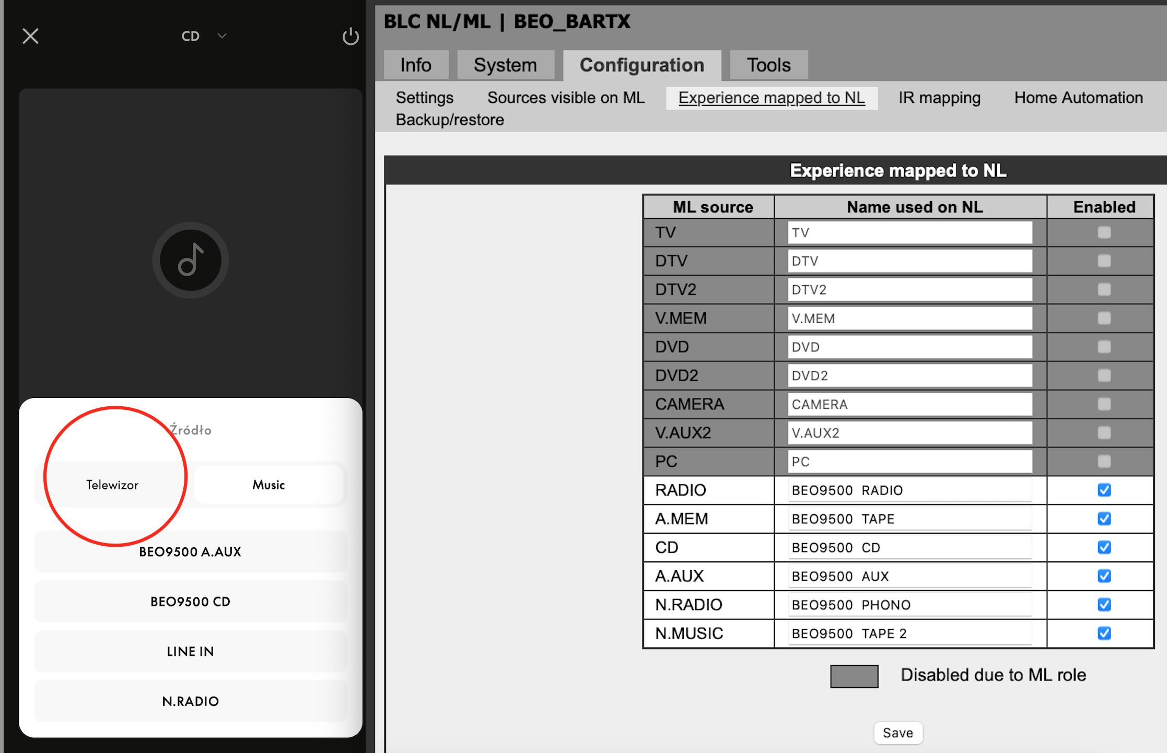The image size is (1167, 753).
Task: Open Home Automation page
Action: point(1078,98)
